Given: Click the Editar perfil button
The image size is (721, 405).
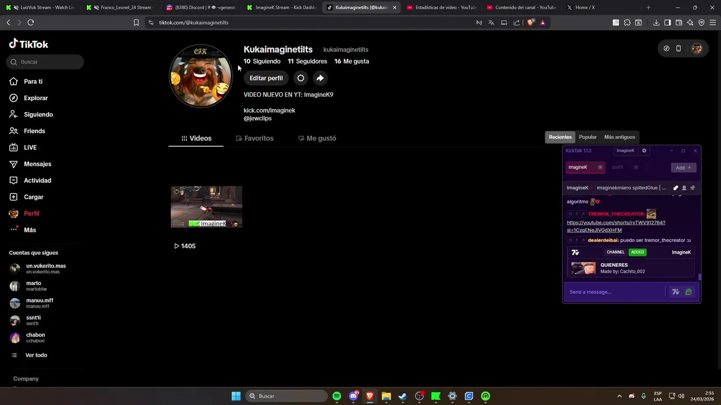Looking at the screenshot, I should [266, 78].
